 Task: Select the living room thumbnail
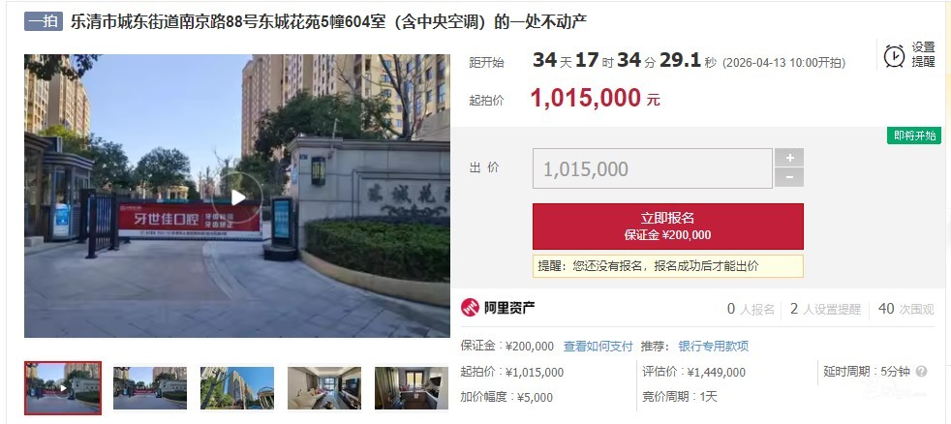(324, 388)
